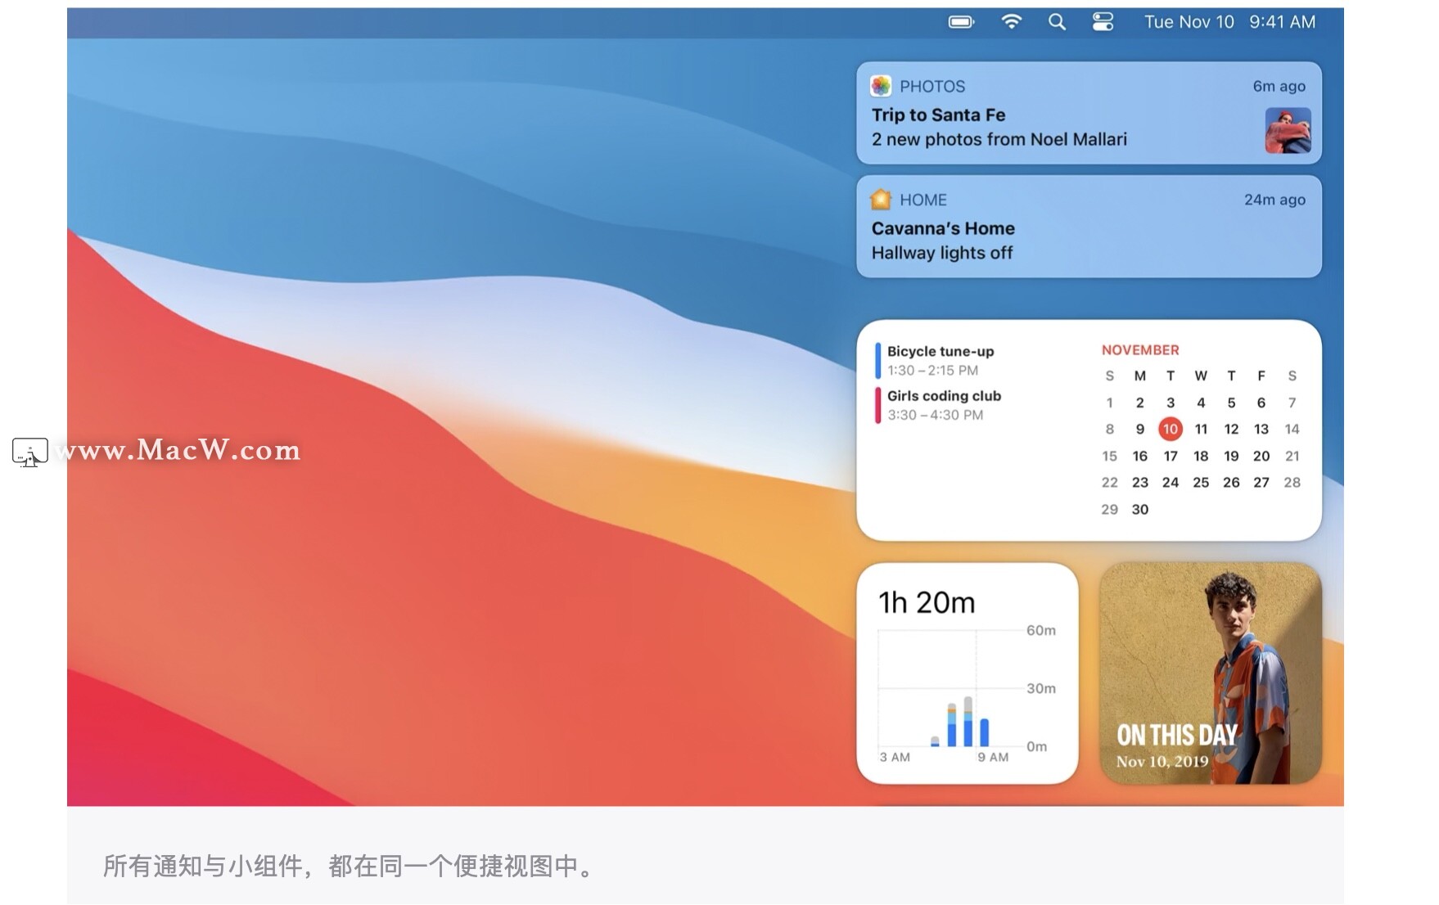
Task: Open Spotlight search magnifier icon
Action: (1057, 22)
